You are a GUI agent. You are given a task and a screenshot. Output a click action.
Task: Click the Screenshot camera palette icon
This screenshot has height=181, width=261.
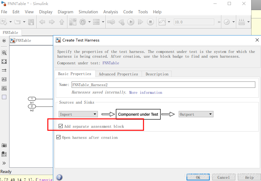tap(4, 145)
